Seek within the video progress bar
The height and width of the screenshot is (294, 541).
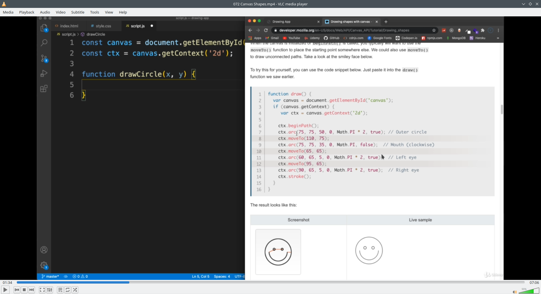pyautogui.click(x=270, y=282)
